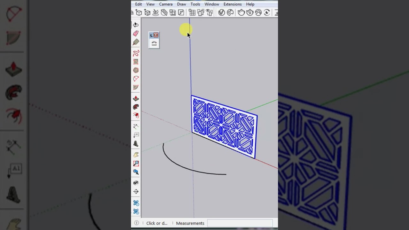Click the circular-arrow toolbar icon
The width and height of the screenshot is (409, 230).
[x=267, y=12]
